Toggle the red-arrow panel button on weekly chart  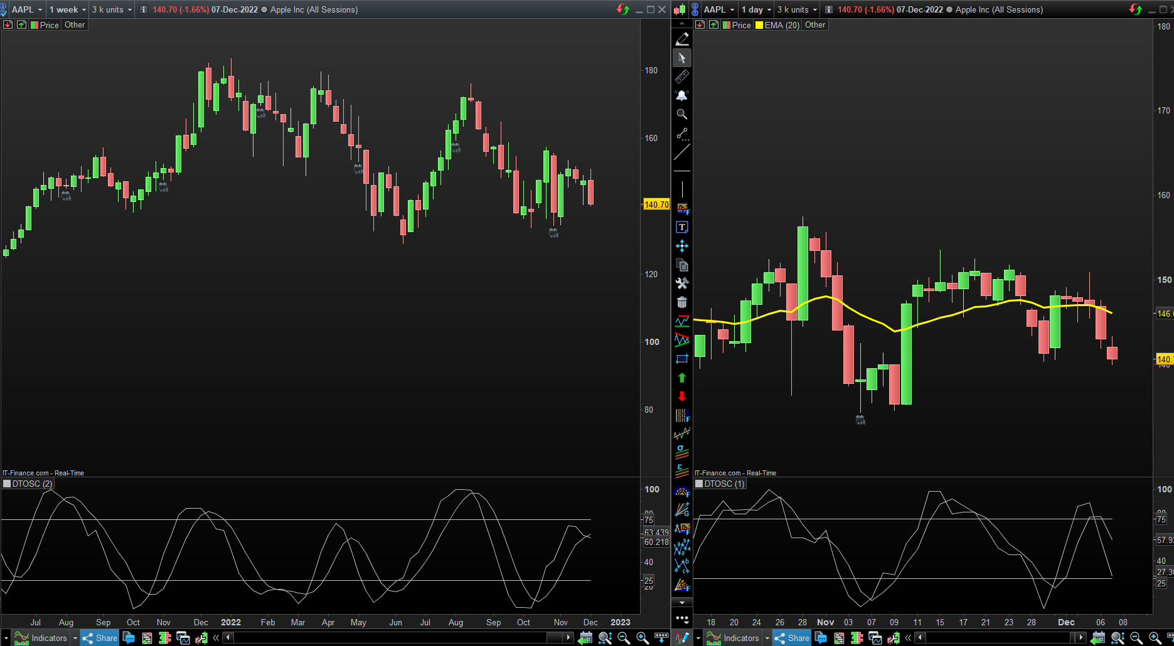(8, 25)
